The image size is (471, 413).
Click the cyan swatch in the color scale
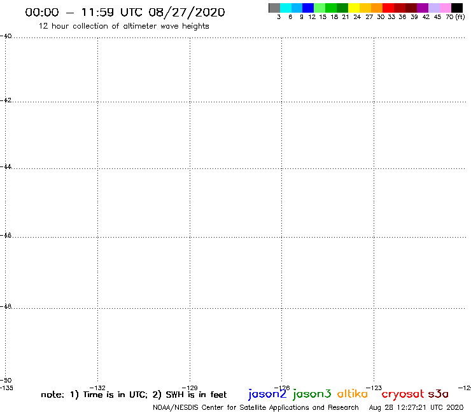point(286,8)
